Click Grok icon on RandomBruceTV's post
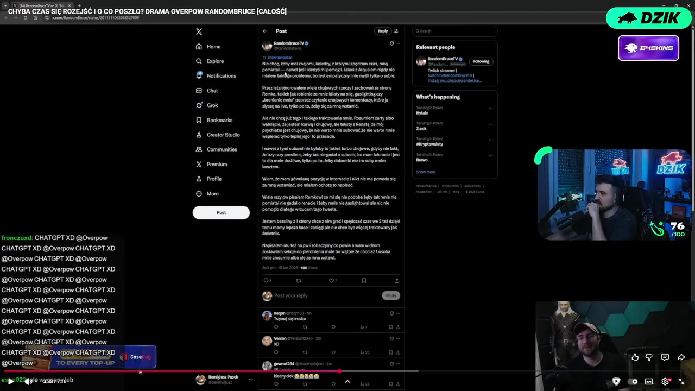The width and height of the screenshot is (695, 391). [x=391, y=43]
